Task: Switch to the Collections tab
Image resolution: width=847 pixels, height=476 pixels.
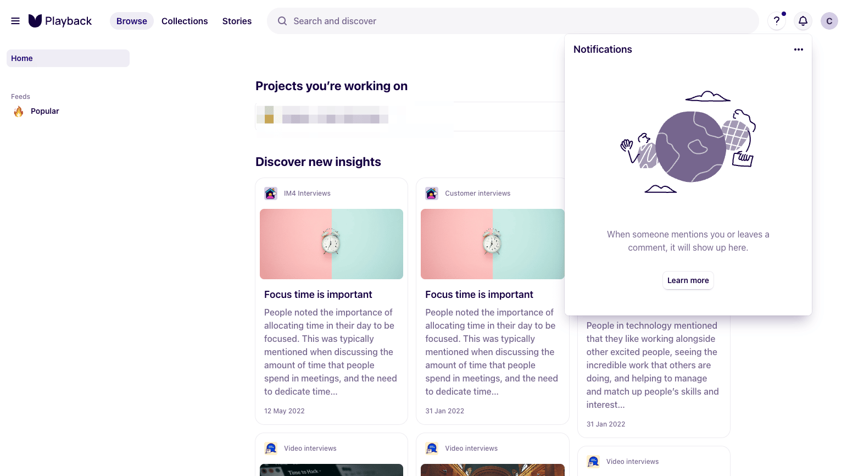Action: point(185,21)
